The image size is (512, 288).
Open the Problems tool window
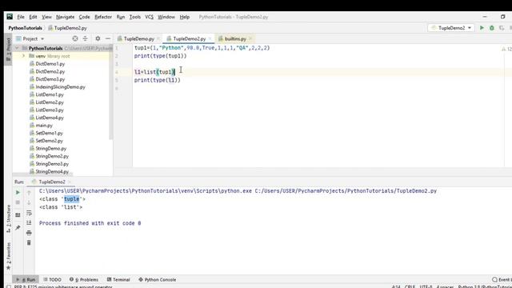(x=83, y=280)
